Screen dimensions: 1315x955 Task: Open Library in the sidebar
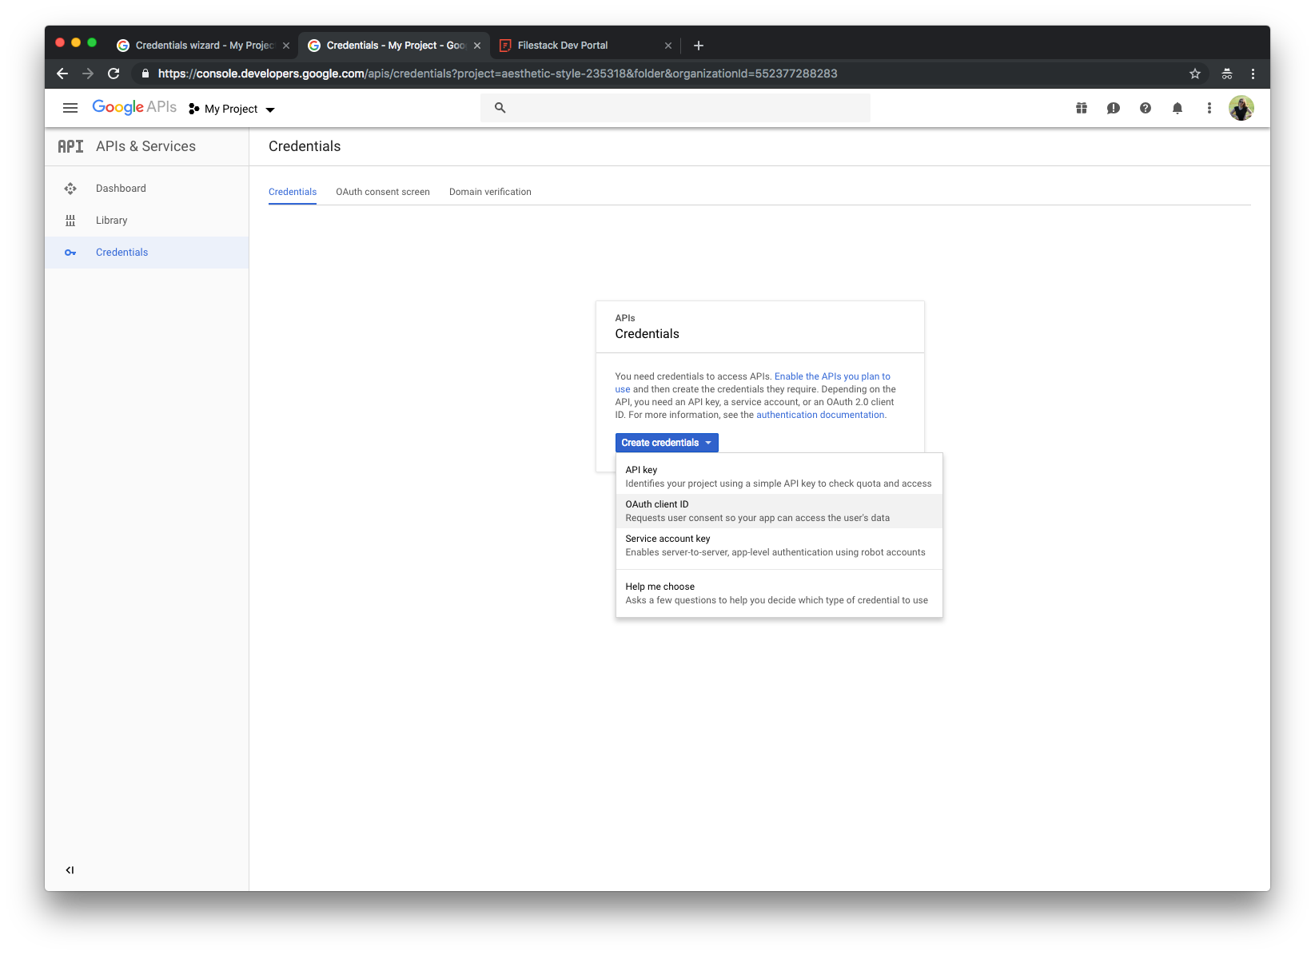tap(147, 221)
